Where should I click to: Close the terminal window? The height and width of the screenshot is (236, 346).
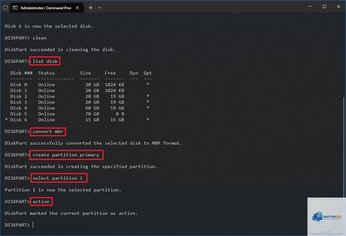click(x=339, y=6)
